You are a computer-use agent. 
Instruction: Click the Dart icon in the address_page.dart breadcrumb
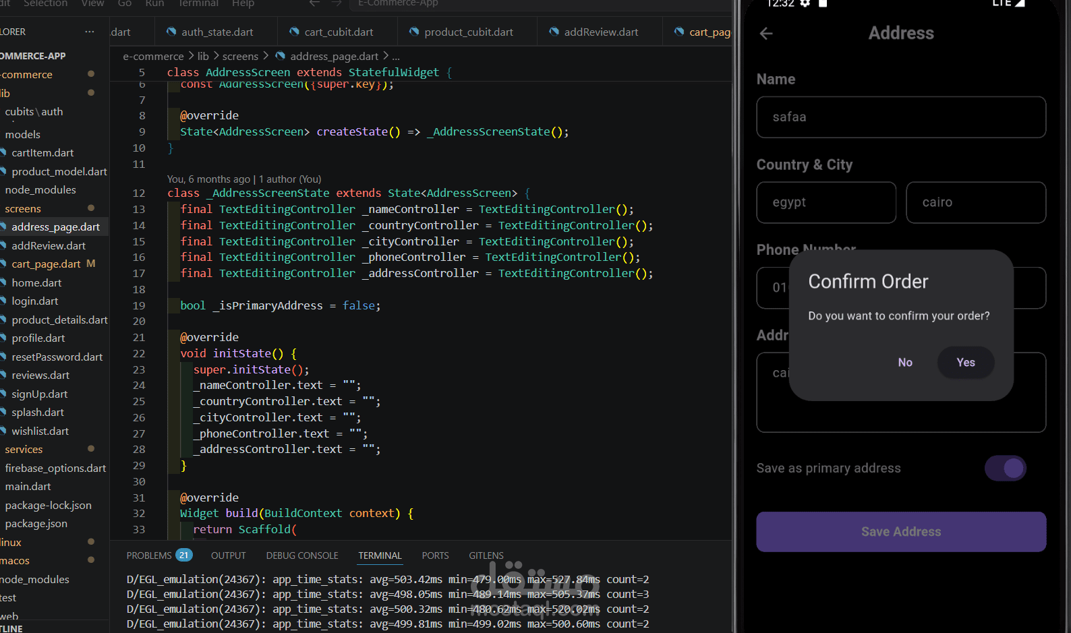click(280, 56)
